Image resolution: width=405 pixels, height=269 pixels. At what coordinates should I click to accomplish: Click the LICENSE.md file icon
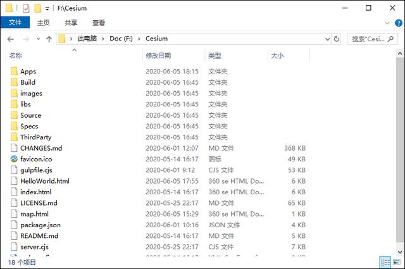[x=14, y=203]
